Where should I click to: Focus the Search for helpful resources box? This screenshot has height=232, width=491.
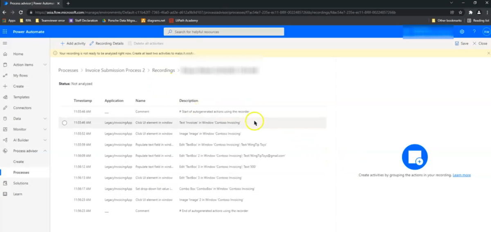224,31
